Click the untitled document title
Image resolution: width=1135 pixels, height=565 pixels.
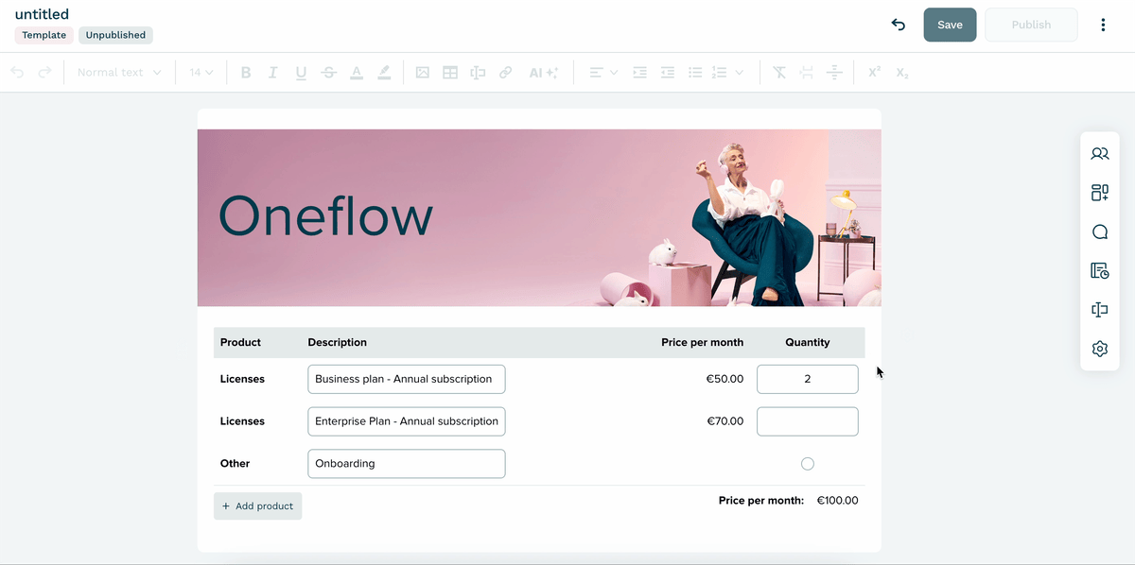click(x=42, y=14)
